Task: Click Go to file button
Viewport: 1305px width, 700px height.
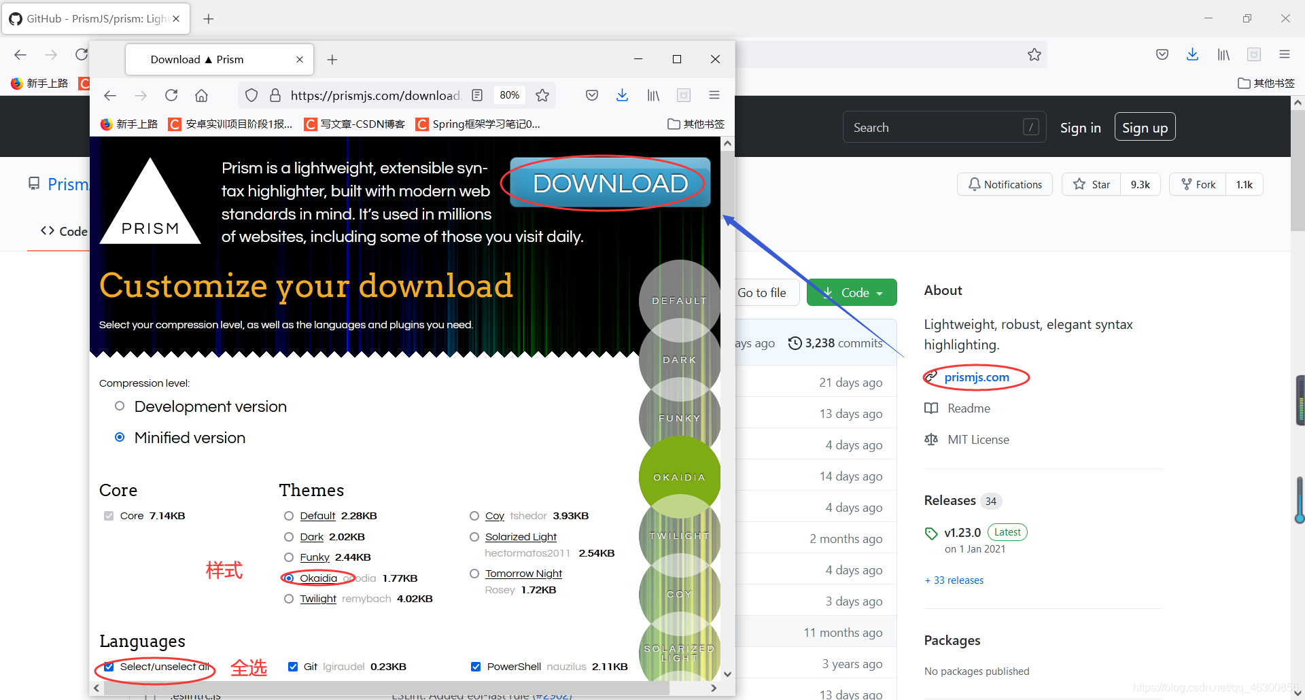Action: point(762,293)
